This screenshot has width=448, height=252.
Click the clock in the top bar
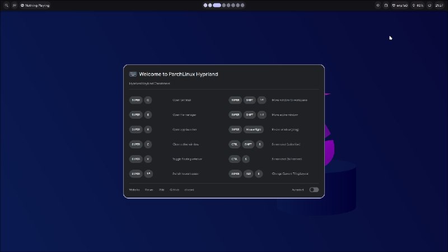tap(439, 5)
